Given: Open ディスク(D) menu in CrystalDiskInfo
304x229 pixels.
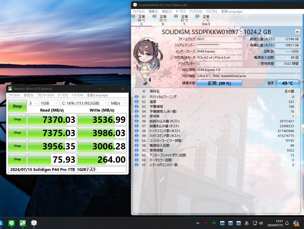Looking at the screenshot, I should tap(196, 12).
